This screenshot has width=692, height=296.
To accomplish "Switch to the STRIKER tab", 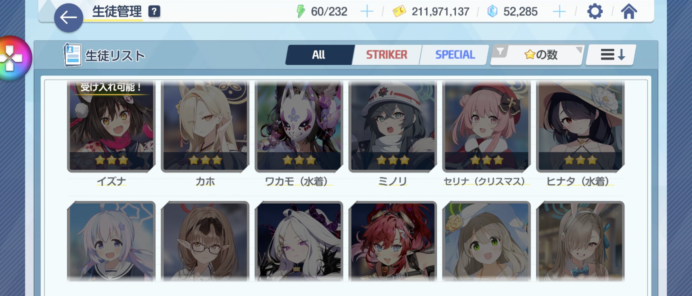I will [x=386, y=55].
